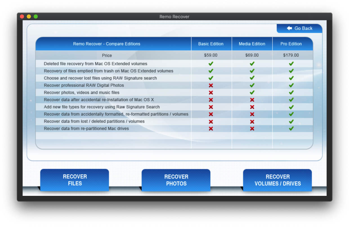
Task: Click 'Recovery of files emptied from trash' text
Action: point(109,71)
